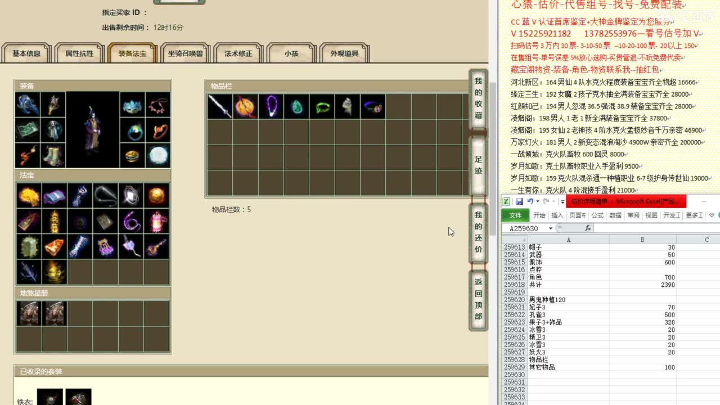
Task: Click the blue mask equipment slot
Action: click(132, 105)
